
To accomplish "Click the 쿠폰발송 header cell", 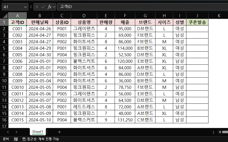I will (197, 22).
